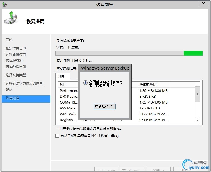Click the 31.22 MB/31.22... value
Screen dimensions: 211x172
(153, 114)
